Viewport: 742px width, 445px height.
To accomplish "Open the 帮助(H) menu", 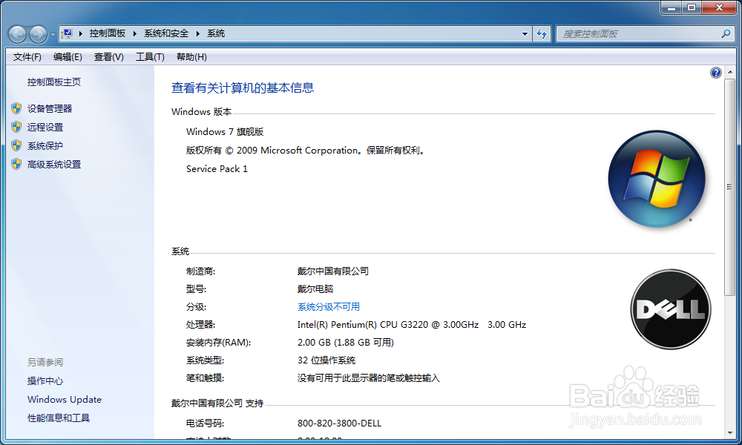I will 191,57.
